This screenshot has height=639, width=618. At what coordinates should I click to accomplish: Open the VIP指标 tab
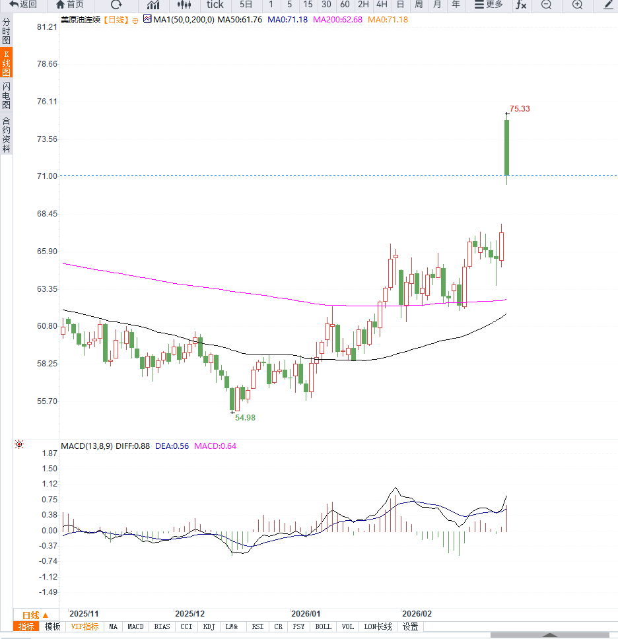coord(85,626)
